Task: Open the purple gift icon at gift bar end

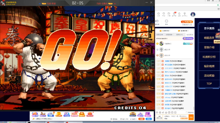Action: [148, 114]
